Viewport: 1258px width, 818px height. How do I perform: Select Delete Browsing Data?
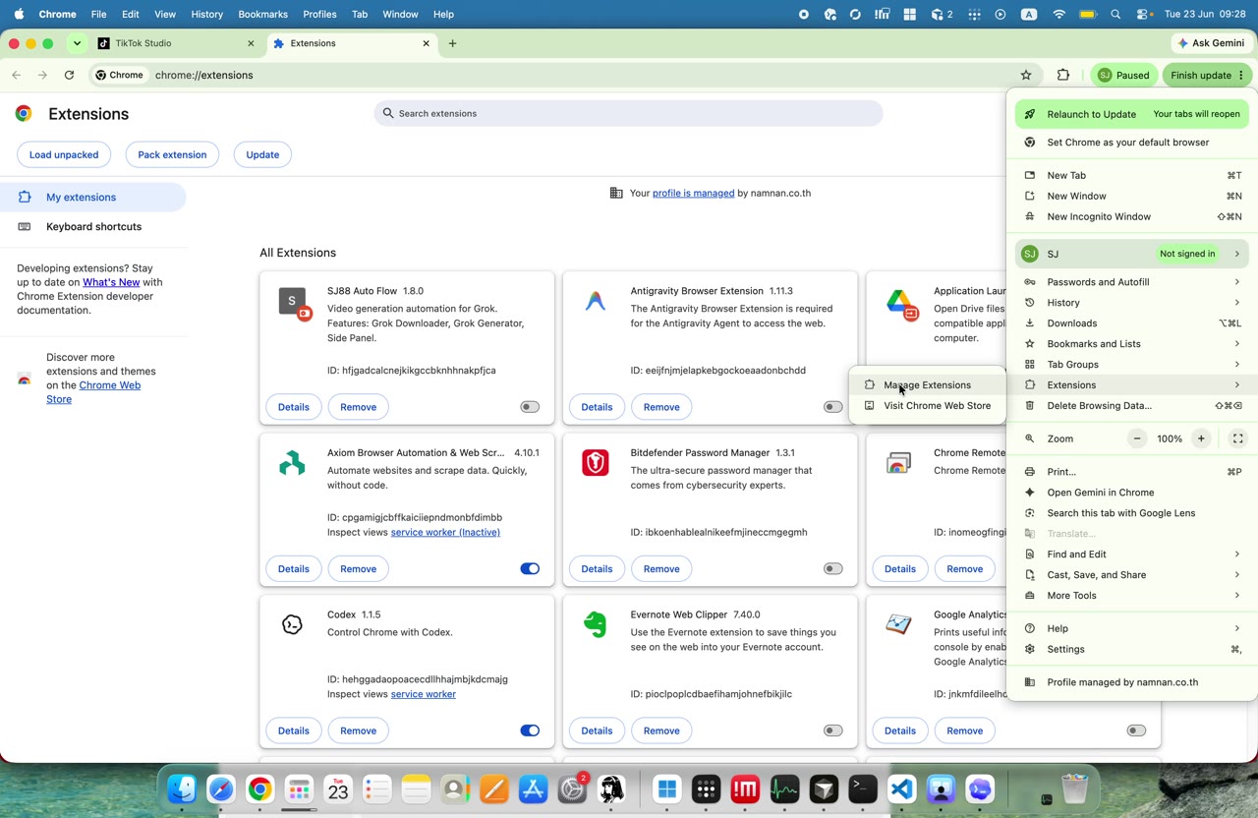[x=1132, y=406]
